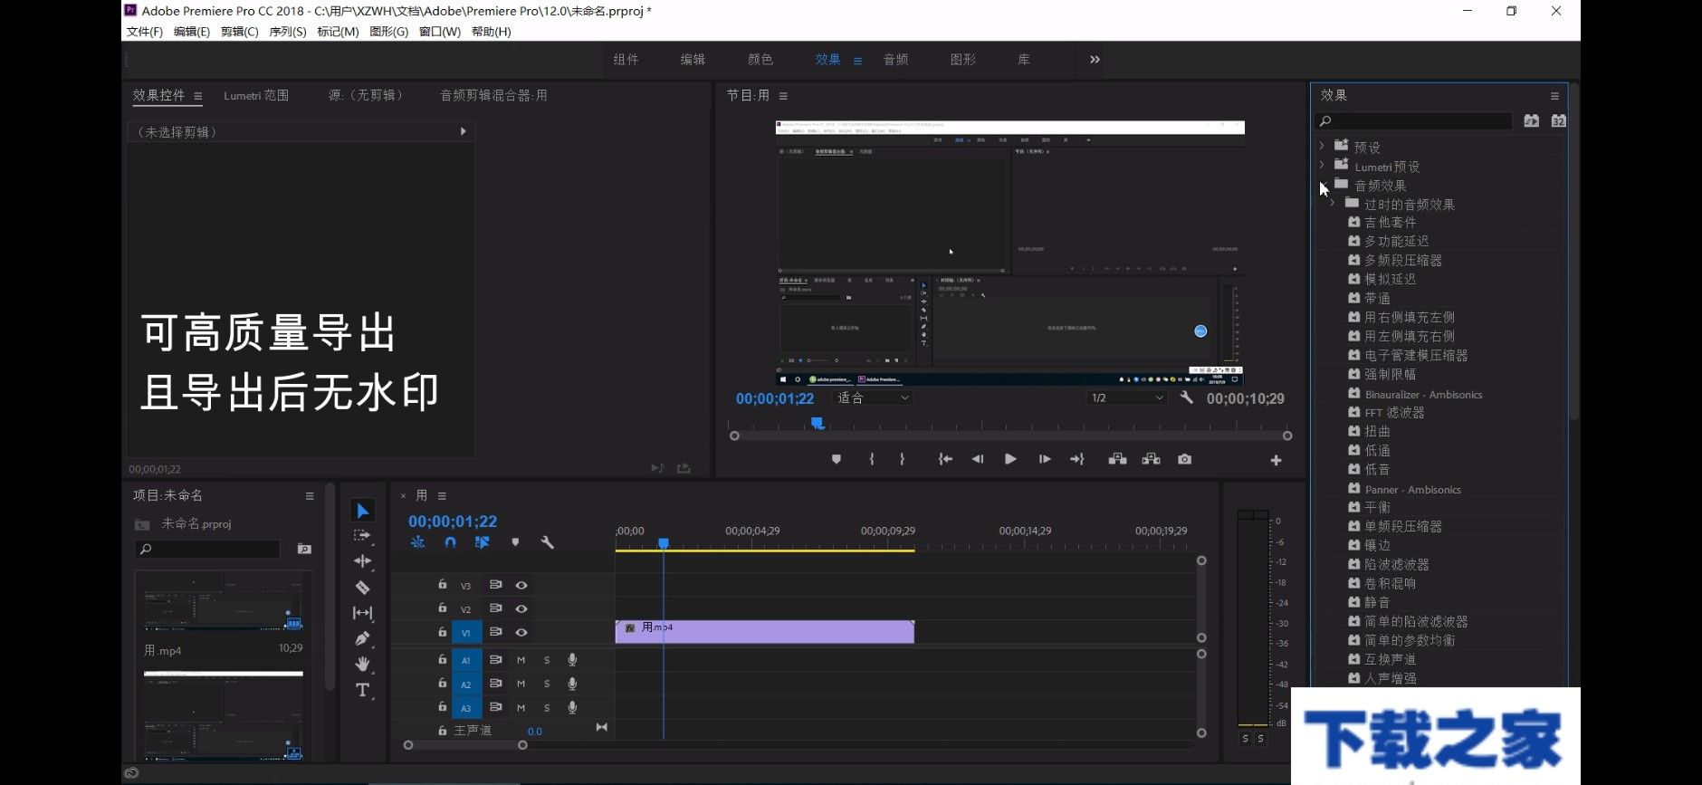This screenshot has width=1702, height=785.
Task: Open the playback resolution 1/2 dropdown
Action: click(x=1127, y=397)
